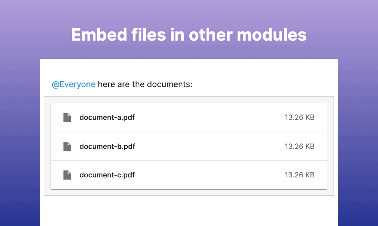
Task: Click the grey padding above document-a.pdf row
Action: 189,100
